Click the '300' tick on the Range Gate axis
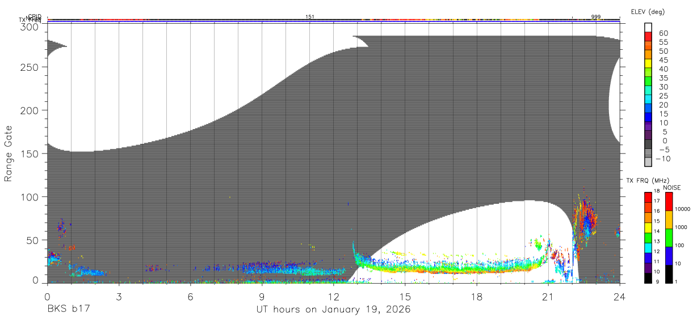 tap(30, 27)
